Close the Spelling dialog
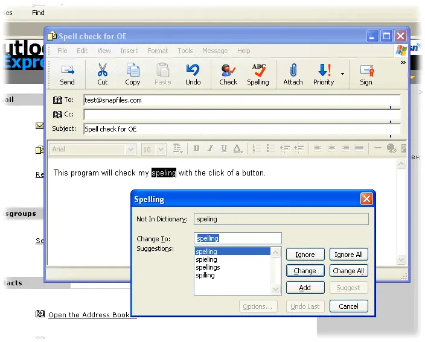The width and height of the screenshot is (425, 342). click(x=366, y=199)
